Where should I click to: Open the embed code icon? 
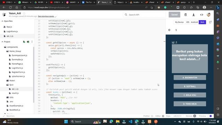coord(202,15)
